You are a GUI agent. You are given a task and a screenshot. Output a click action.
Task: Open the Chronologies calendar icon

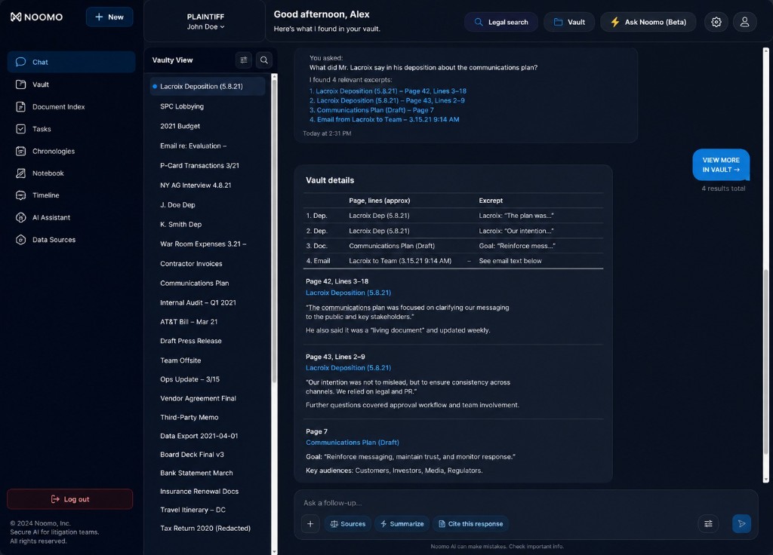coord(20,151)
